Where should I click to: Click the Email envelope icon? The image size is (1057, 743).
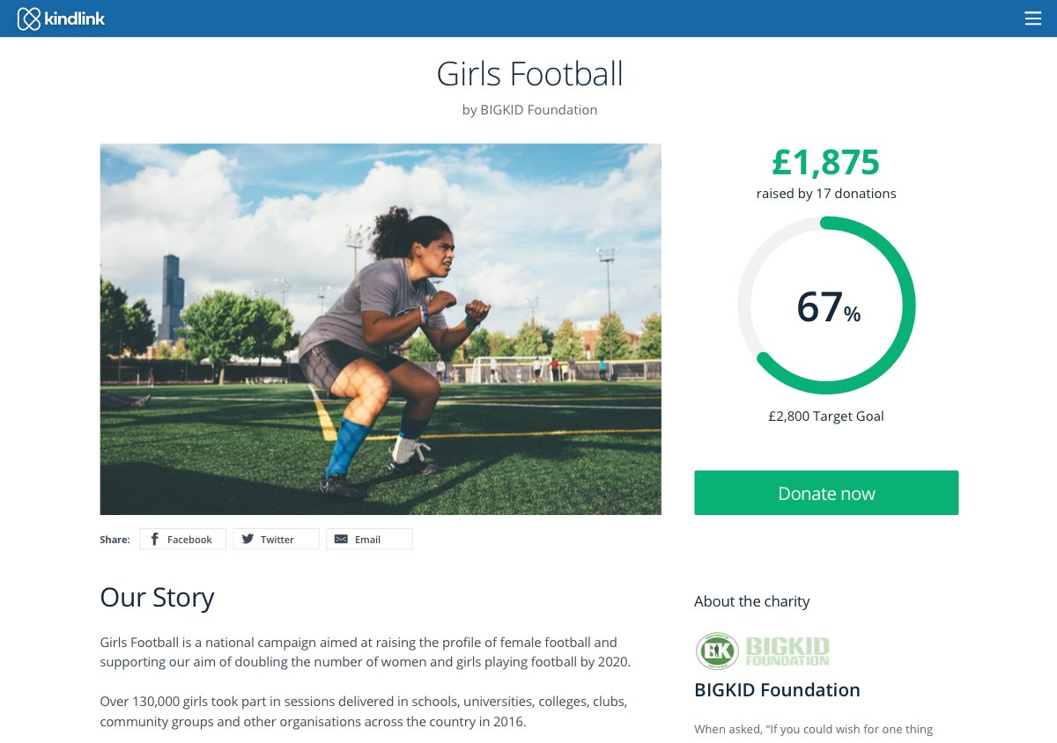tap(341, 539)
